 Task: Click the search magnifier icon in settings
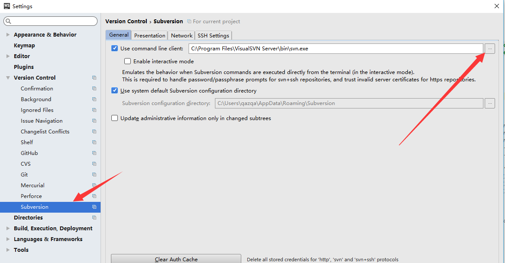point(8,21)
